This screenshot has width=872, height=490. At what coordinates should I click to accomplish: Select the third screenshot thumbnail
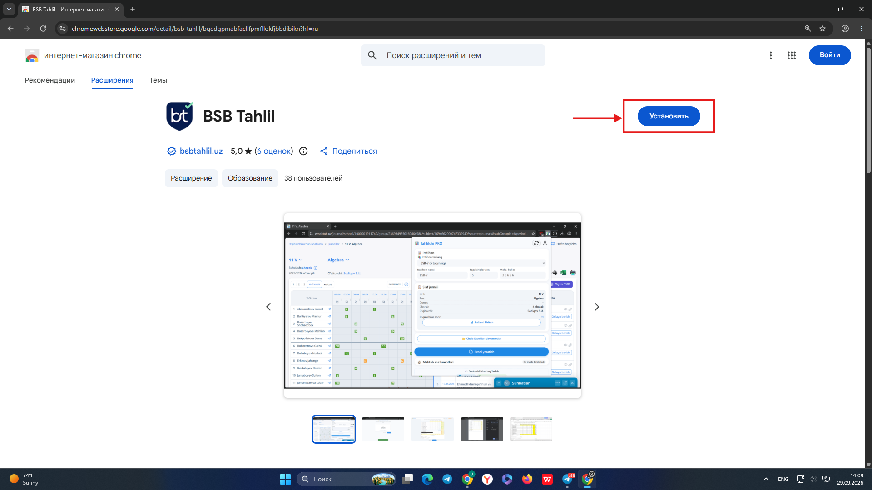(432, 429)
